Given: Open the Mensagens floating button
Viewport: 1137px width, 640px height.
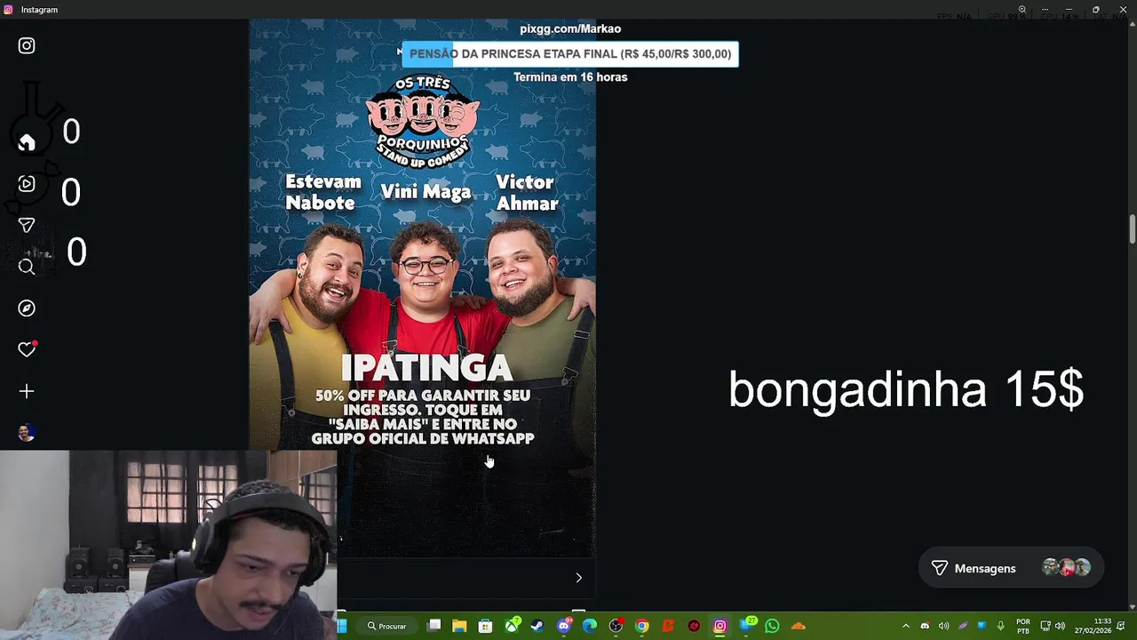Looking at the screenshot, I should [1011, 568].
